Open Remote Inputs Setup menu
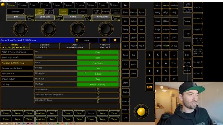 17,68
